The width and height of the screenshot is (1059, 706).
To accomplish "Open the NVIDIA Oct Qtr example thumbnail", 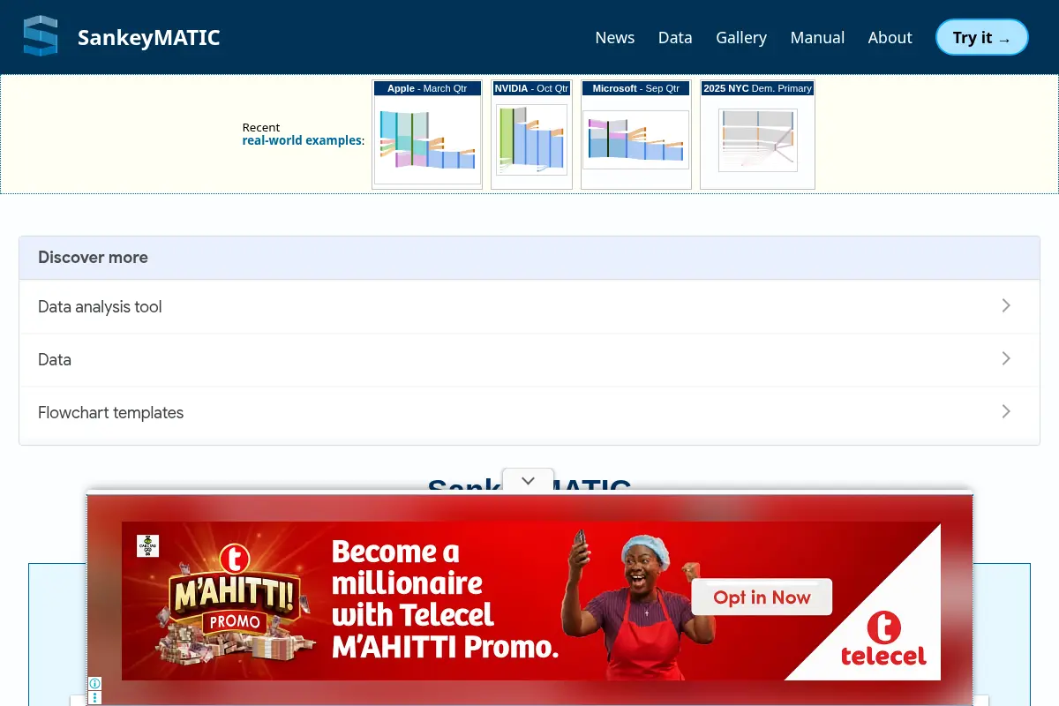I will (x=531, y=134).
